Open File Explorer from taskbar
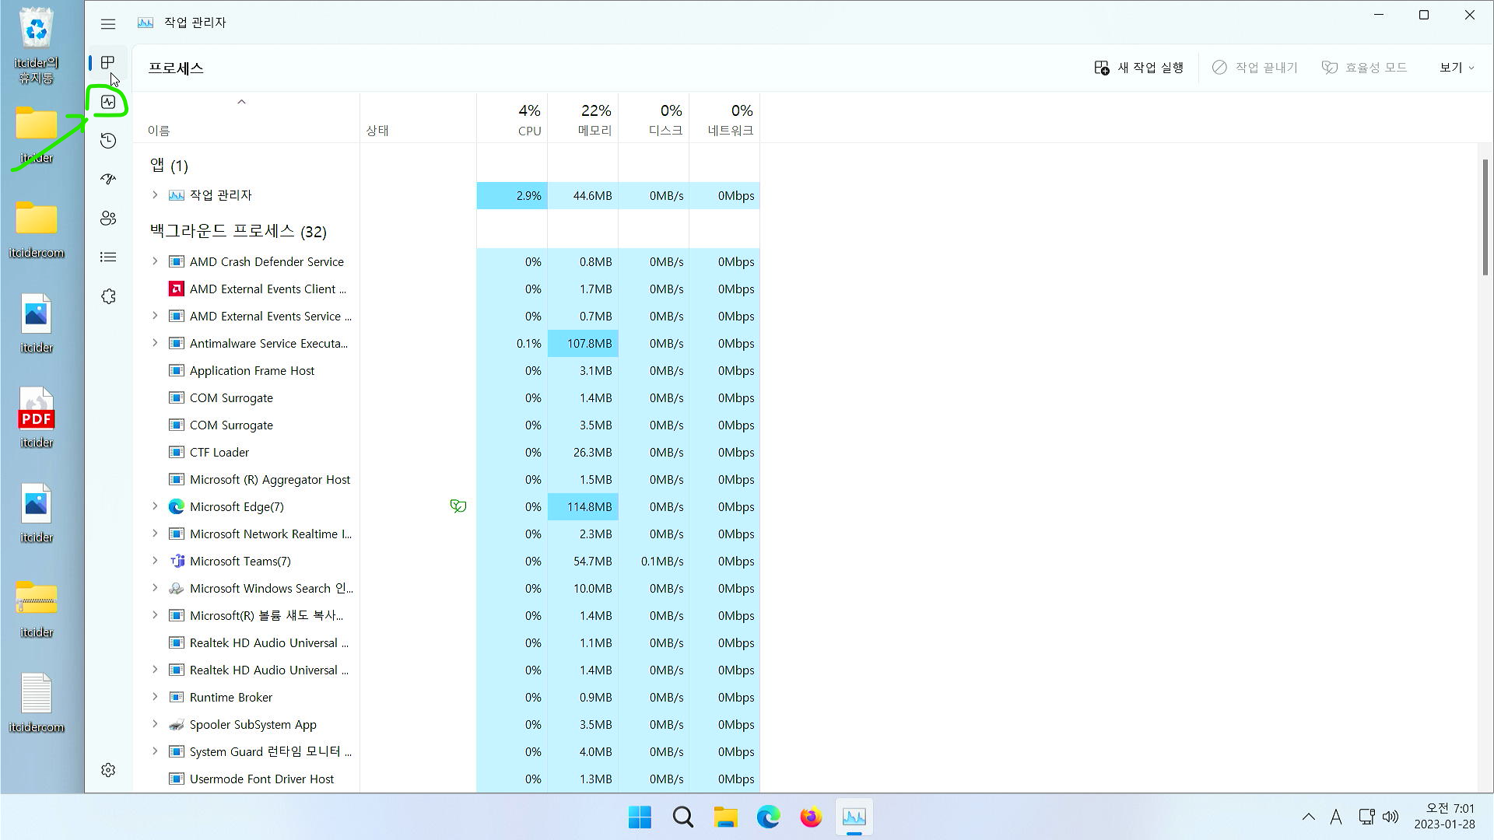The height and width of the screenshot is (840, 1494). click(x=725, y=817)
